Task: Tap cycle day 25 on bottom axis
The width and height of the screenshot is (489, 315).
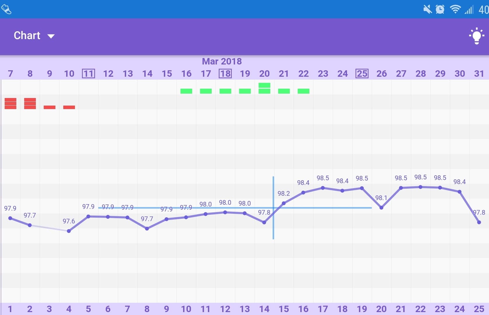Action: coord(479,309)
